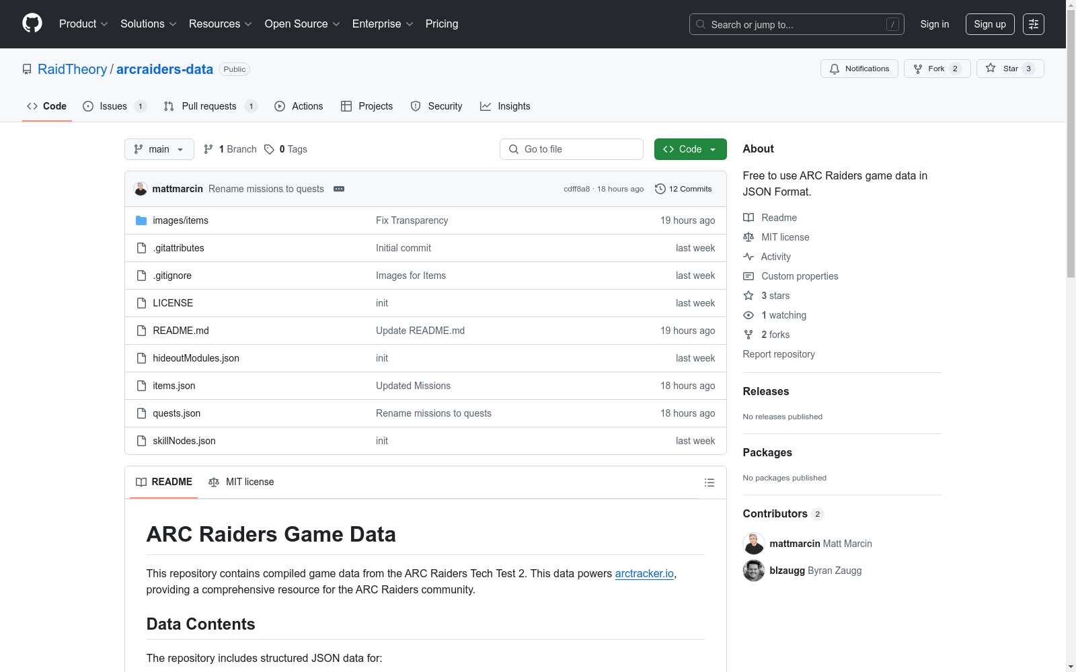The width and height of the screenshot is (1076, 672).
Task: View the 2 forks list
Action: (775, 335)
